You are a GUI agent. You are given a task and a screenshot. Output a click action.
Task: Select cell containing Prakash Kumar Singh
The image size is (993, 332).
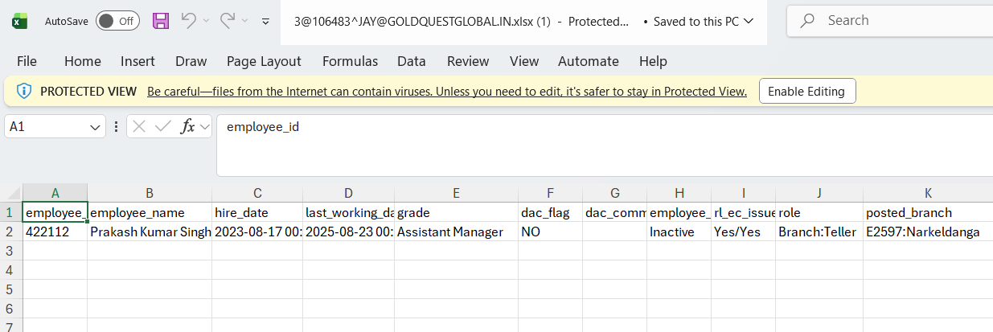150,232
